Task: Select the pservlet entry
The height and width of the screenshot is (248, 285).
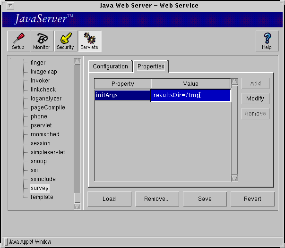Action: 41,125
